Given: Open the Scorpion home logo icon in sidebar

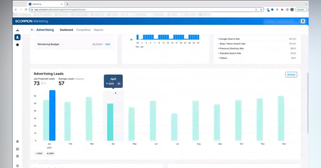Looking at the screenshot, I should 18,30.
